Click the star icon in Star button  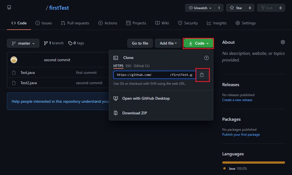coord(232,8)
